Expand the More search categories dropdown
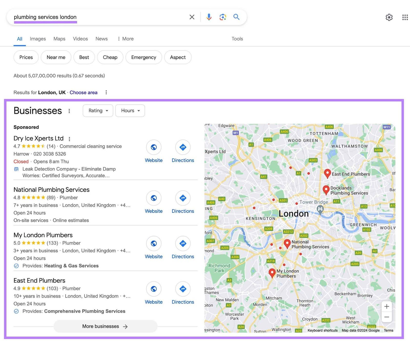This screenshot has width=410, height=341. click(x=125, y=39)
